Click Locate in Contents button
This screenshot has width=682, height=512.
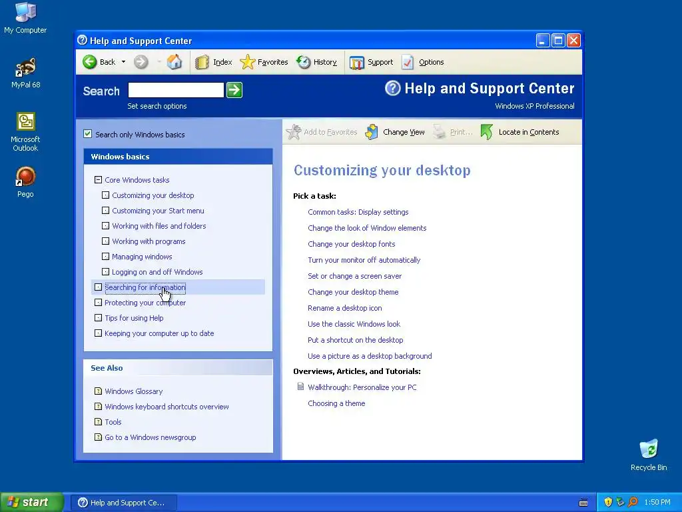(x=519, y=132)
